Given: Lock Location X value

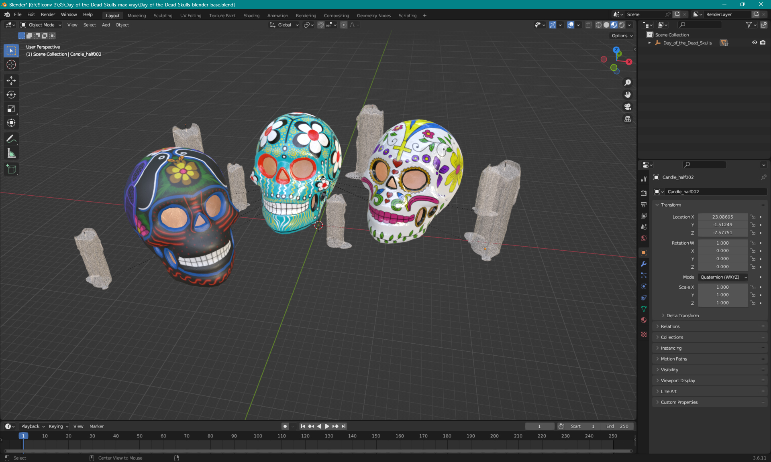Looking at the screenshot, I should point(753,217).
